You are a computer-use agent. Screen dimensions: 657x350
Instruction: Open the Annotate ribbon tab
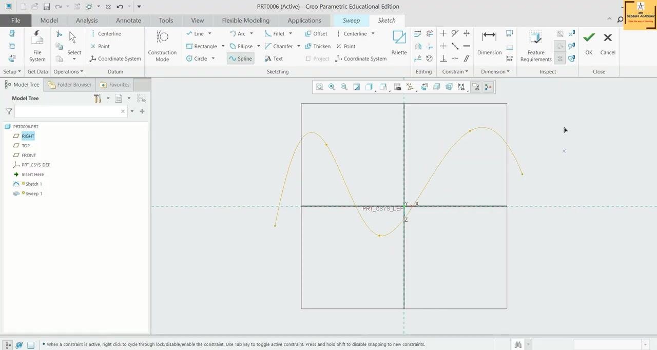click(x=128, y=21)
